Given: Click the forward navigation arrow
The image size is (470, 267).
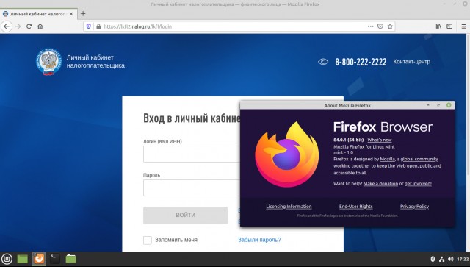Looking at the screenshot, I should click(x=18, y=26).
